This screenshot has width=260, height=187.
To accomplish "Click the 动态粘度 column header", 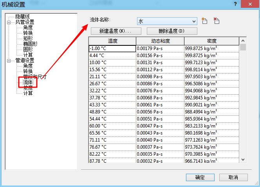I will click(x=160, y=41).
